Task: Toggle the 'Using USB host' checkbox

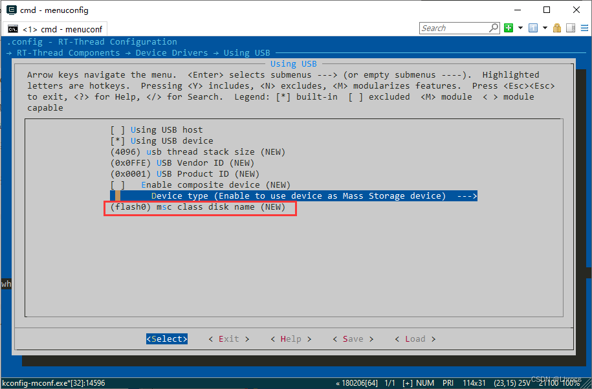Action: click(117, 130)
